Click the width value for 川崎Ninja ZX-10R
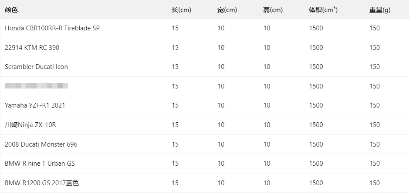Image resolution: width=409 pixels, height=193 pixels. [221, 125]
